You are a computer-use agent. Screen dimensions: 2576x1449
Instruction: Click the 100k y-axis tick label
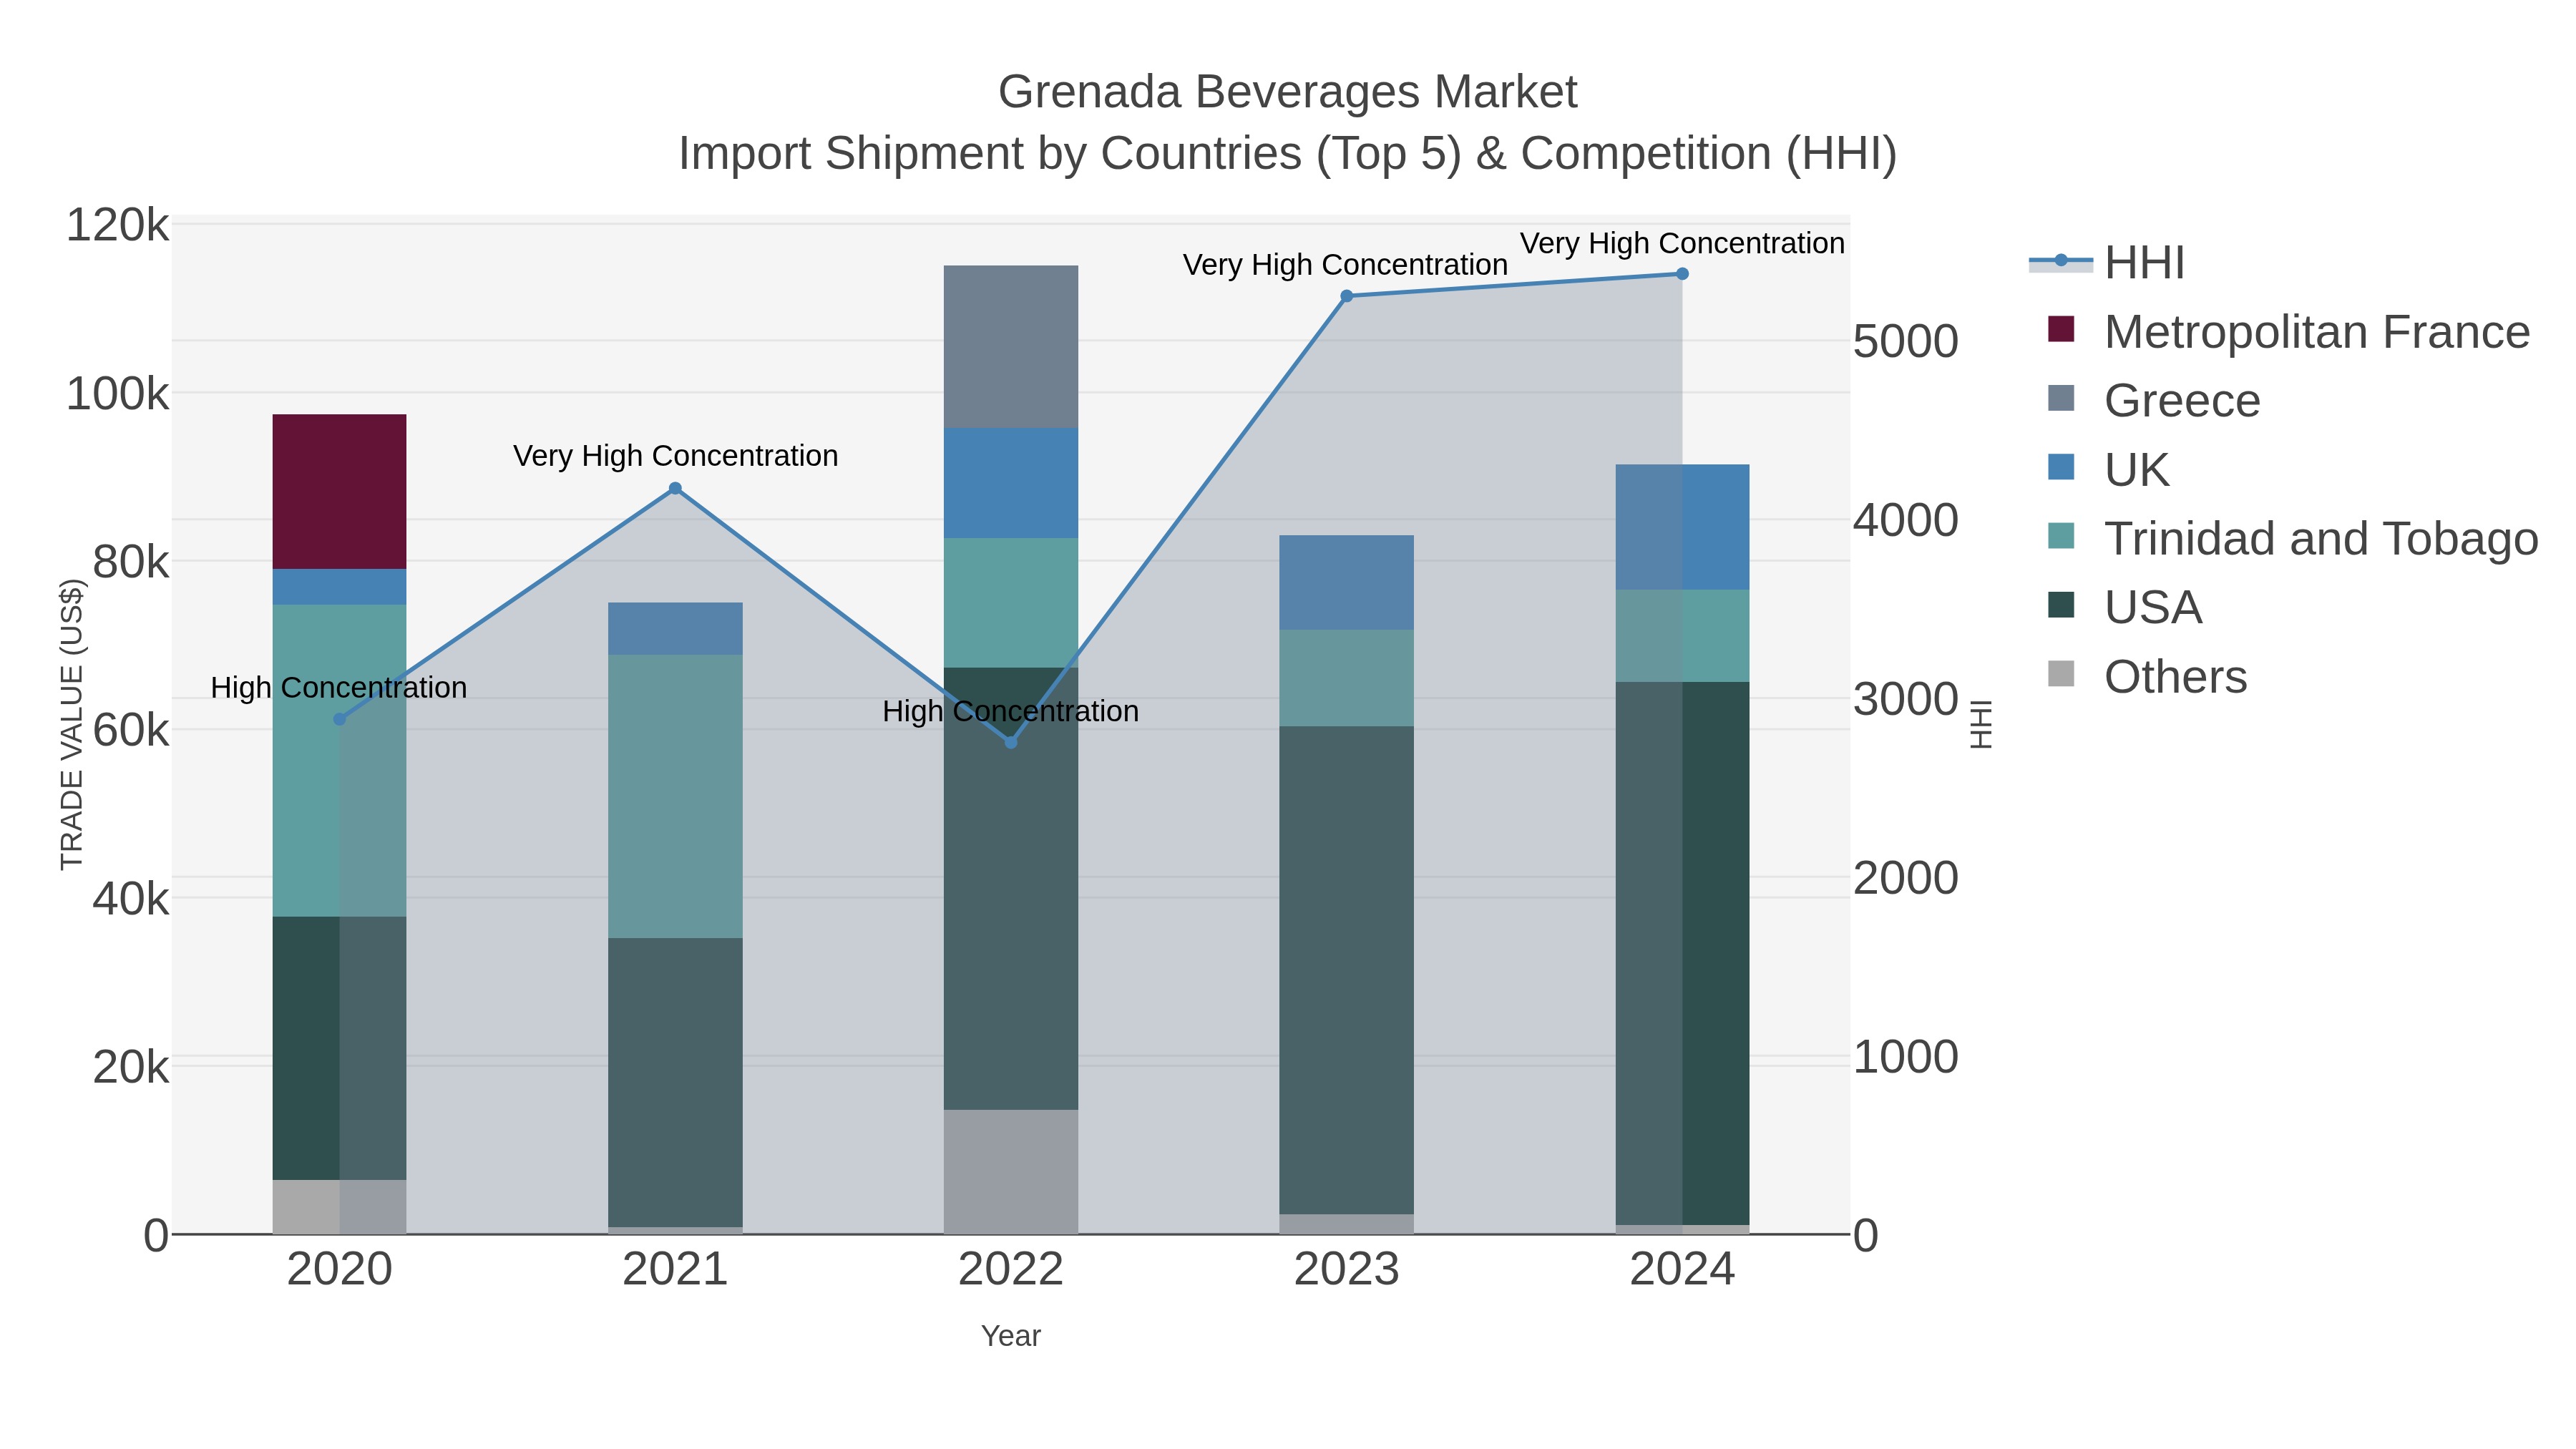point(118,394)
